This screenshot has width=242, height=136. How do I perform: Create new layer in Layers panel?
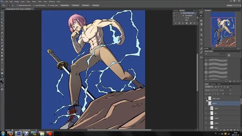coord(234,130)
